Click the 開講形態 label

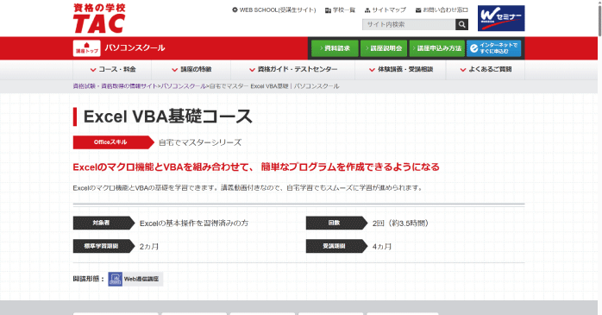point(88,279)
